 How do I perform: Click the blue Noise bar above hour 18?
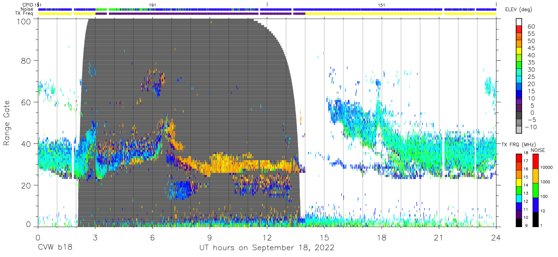click(x=368, y=9)
